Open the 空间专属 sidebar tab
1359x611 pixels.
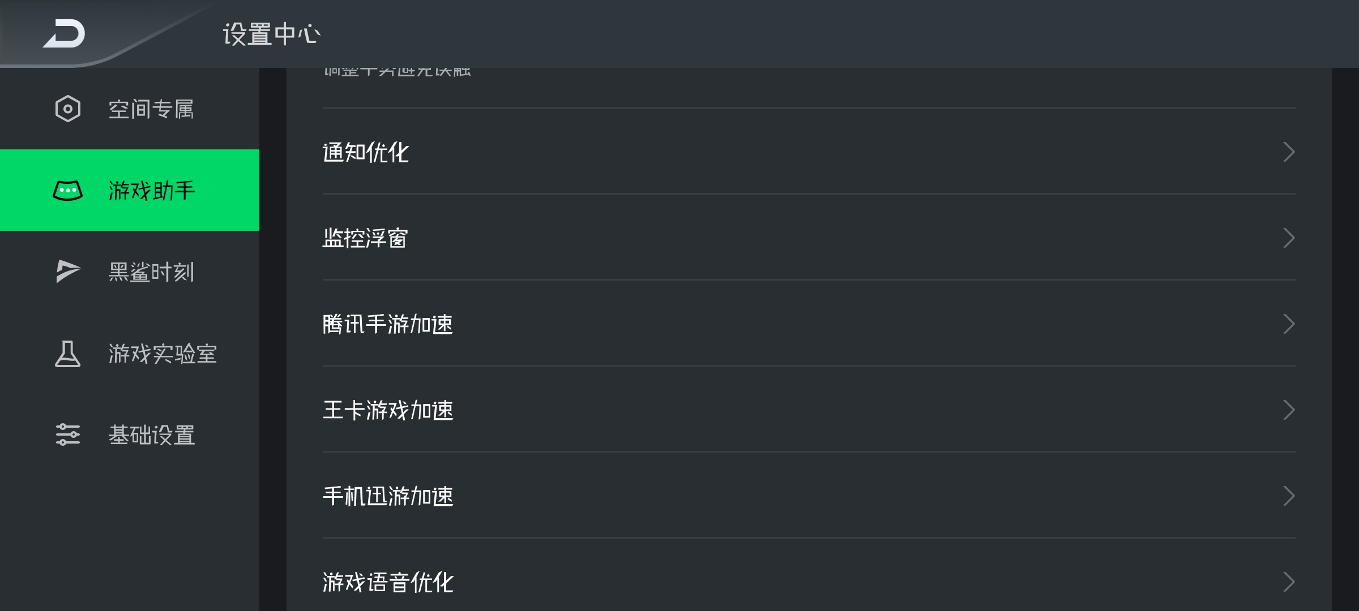tap(130, 109)
